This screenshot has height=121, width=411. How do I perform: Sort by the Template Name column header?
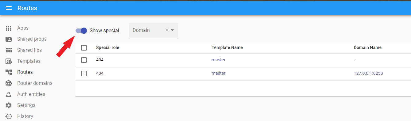tap(227, 47)
